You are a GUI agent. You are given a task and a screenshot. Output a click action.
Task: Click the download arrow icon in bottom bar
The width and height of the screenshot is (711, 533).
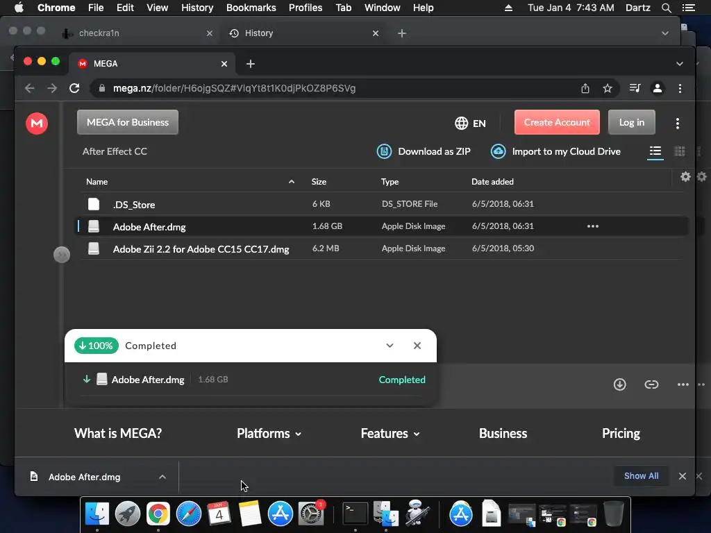(620, 384)
